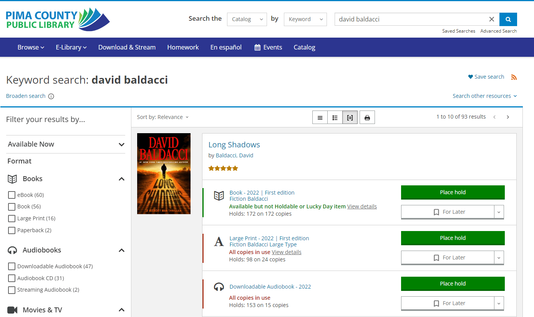Viewport: 534px width, 317px height.
Task: Switch to bulleted medium list view icon
Action: point(335,117)
